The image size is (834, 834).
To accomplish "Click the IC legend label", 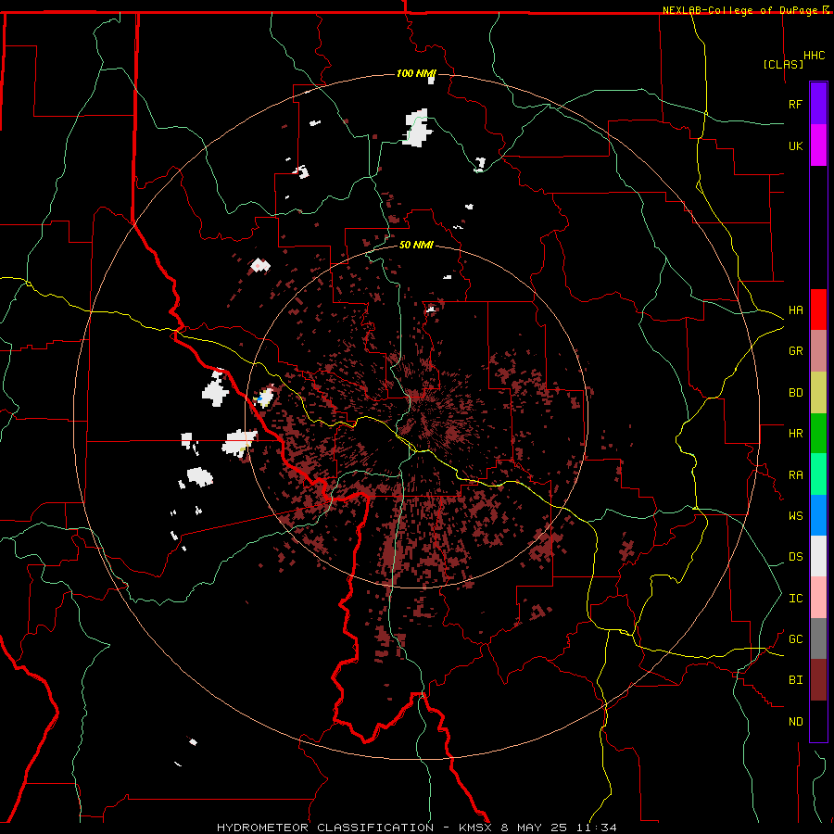I will pyautogui.click(x=795, y=599).
